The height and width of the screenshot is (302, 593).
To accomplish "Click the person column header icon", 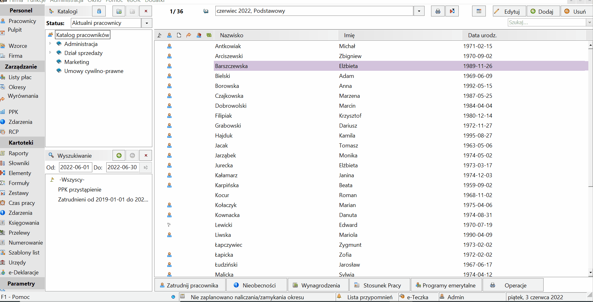I will point(169,35).
